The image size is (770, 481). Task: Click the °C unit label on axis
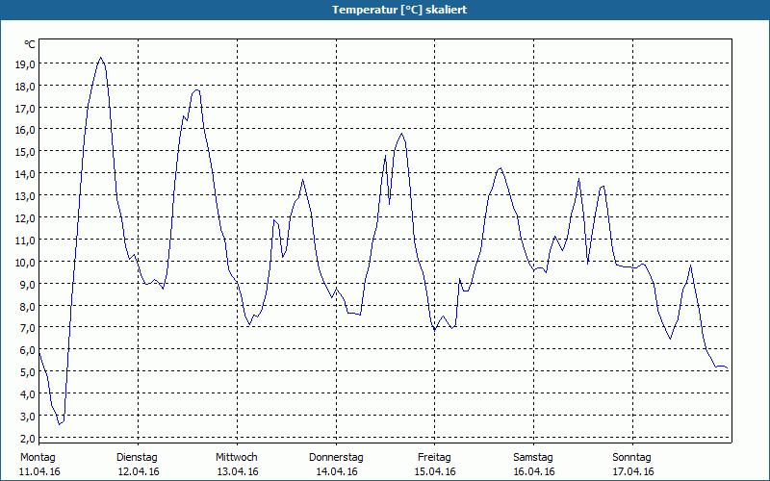[x=30, y=44]
